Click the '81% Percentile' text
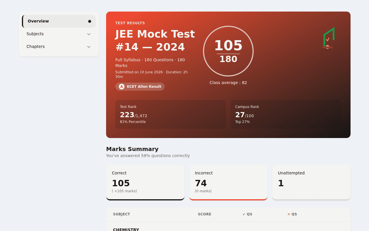Image resolution: width=369 pixels, height=231 pixels. (x=133, y=122)
